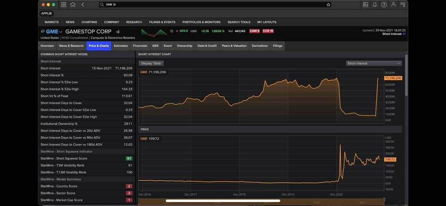
Task: Click the Country Score badge 2
Action: [x=129, y=186]
